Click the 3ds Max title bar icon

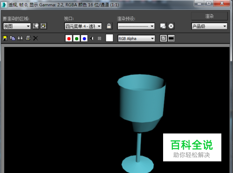[4, 5]
